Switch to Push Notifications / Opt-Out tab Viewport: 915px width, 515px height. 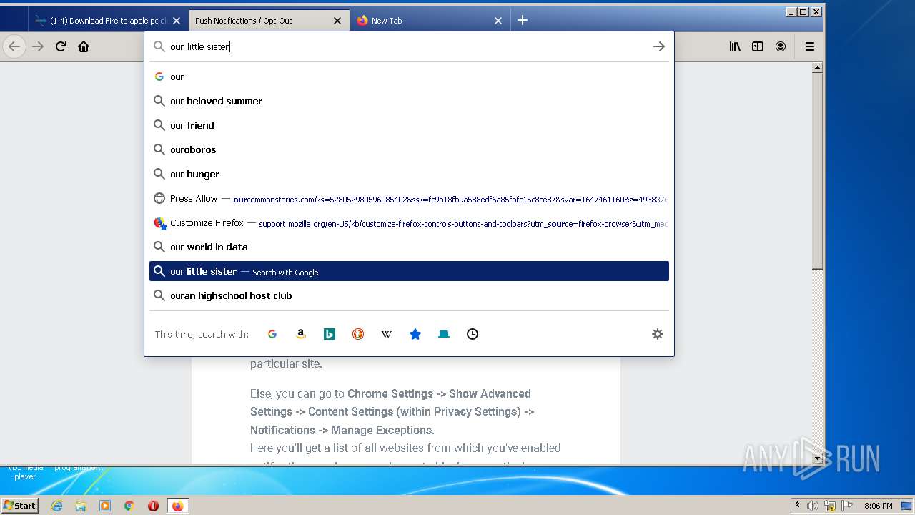point(269,21)
